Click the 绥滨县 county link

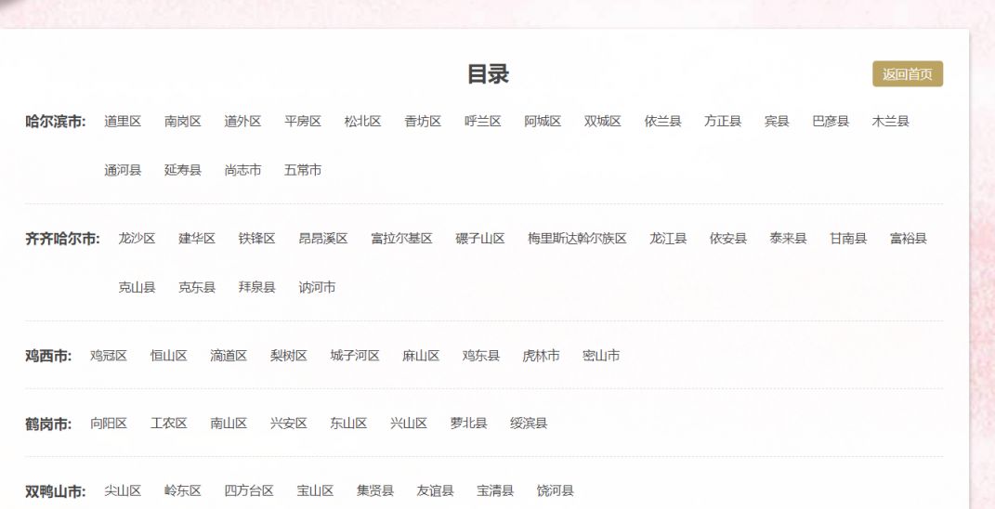coord(529,424)
